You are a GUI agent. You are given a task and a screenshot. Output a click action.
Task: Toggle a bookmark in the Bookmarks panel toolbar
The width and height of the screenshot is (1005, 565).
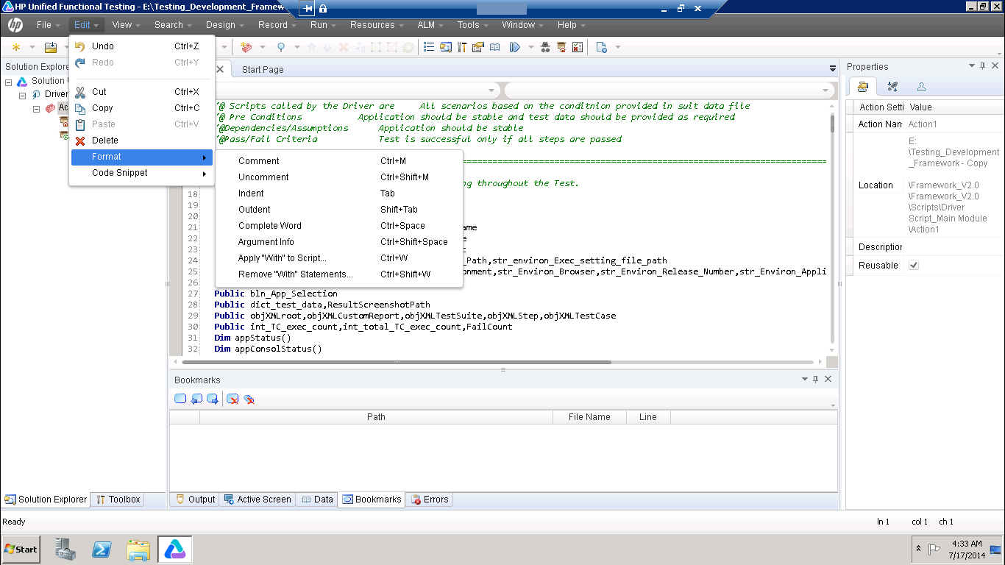click(x=180, y=399)
